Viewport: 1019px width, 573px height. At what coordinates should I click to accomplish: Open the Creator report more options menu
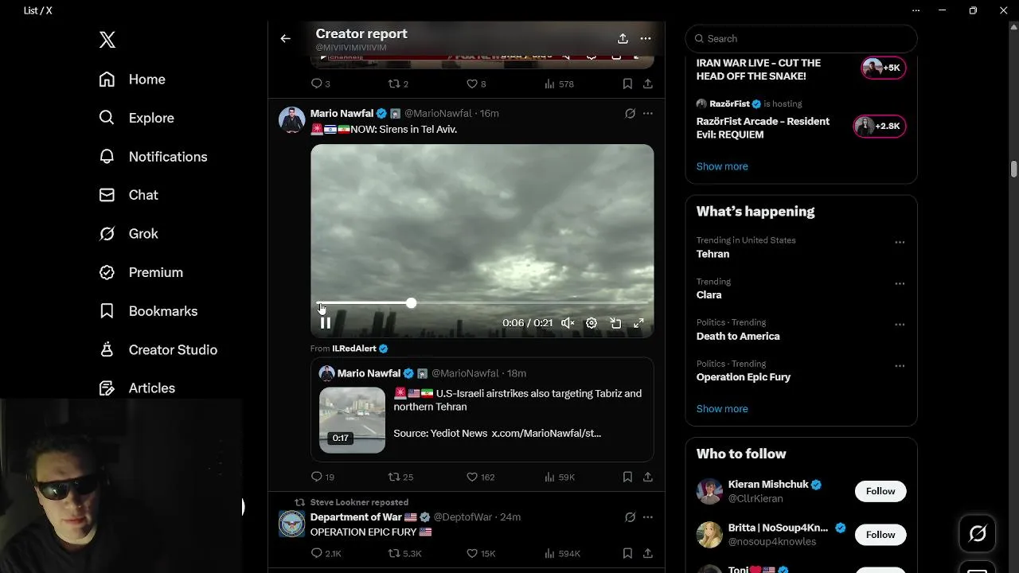[646, 38]
